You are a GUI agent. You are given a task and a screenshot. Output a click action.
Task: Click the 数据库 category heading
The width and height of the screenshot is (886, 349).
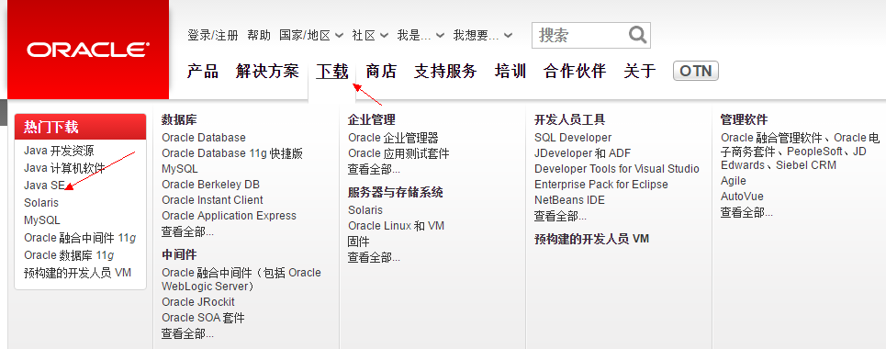coord(179,120)
